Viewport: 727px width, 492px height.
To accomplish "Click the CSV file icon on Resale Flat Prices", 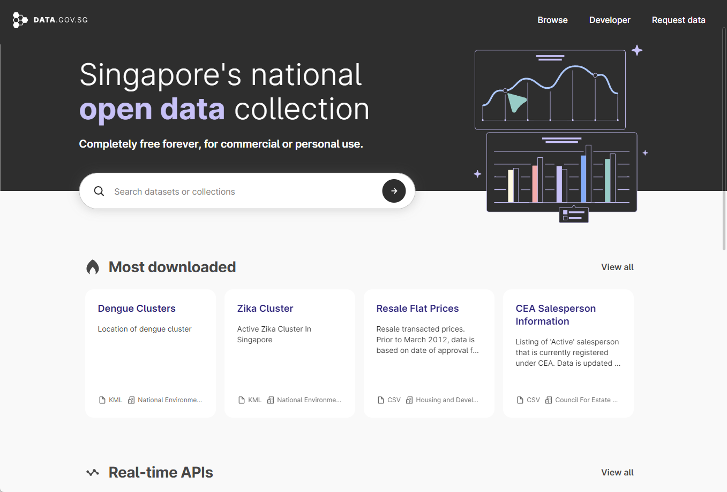I will click(381, 400).
